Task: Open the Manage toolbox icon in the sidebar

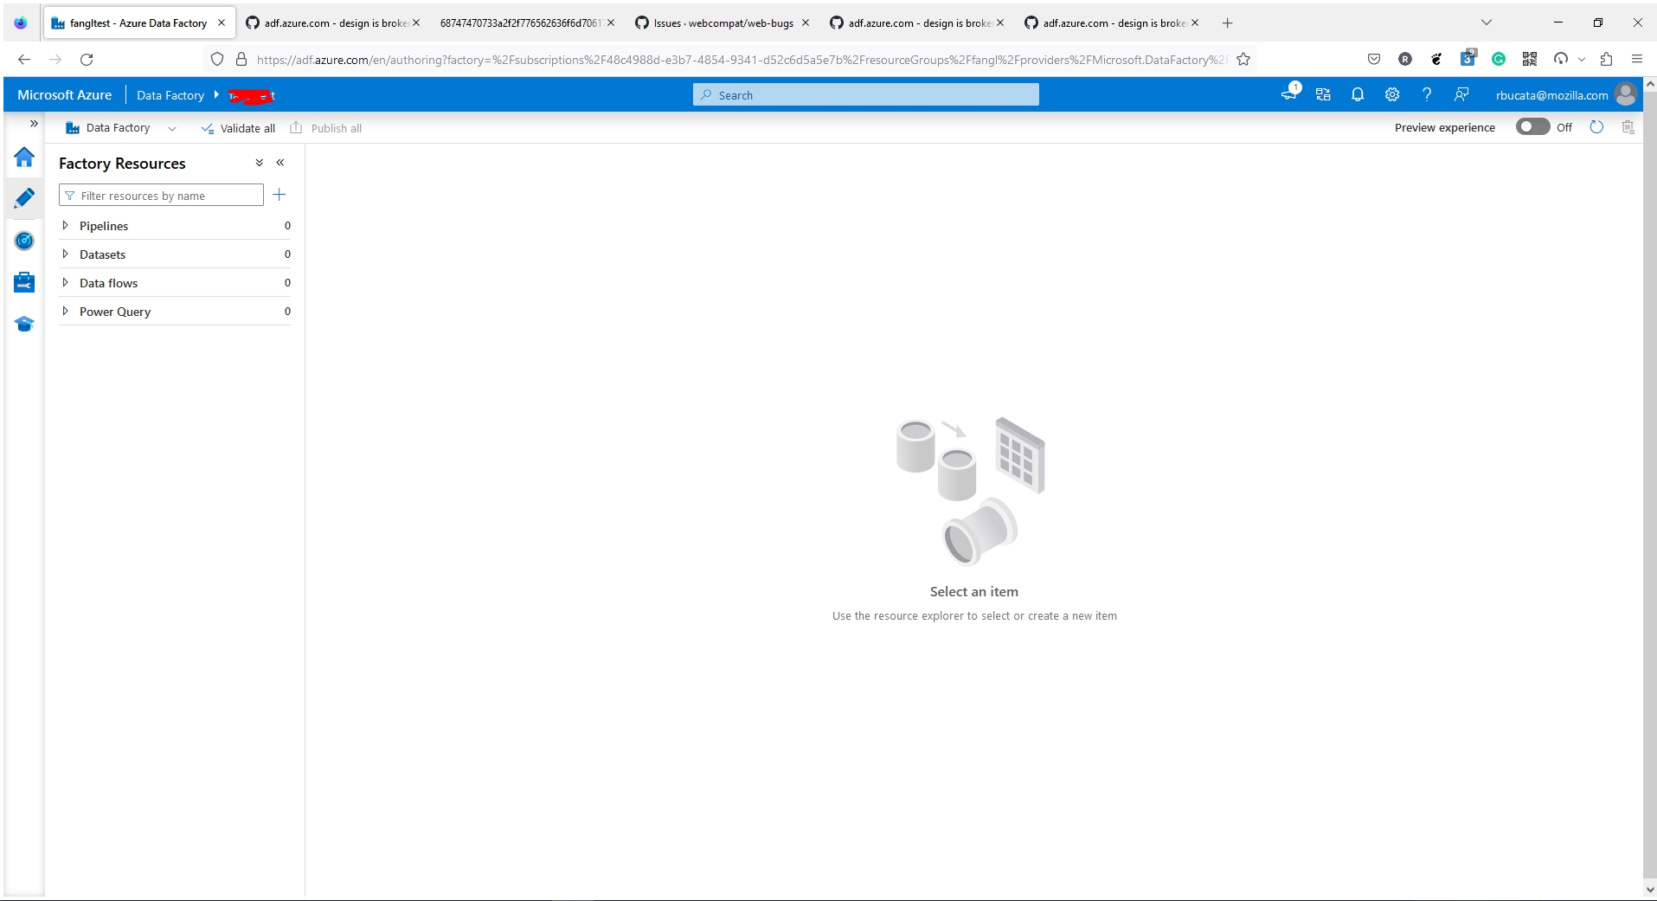Action: point(24,281)
